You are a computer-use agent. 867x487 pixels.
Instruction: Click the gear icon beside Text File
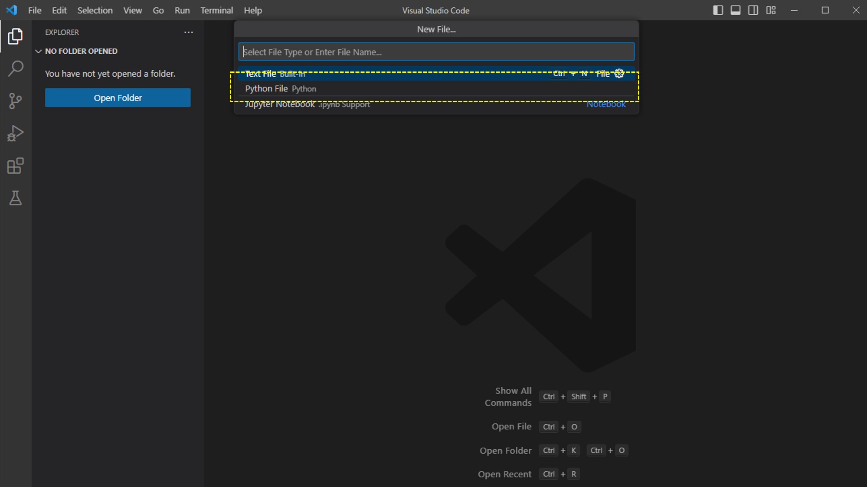[x=618, y=73]
